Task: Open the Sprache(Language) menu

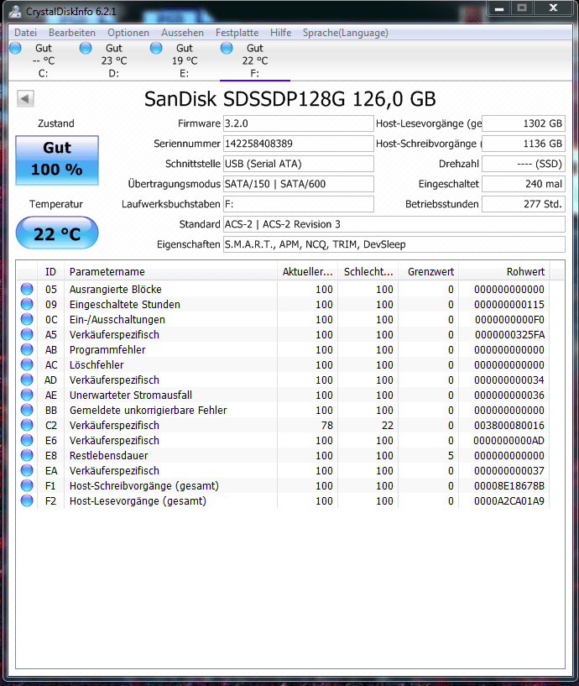Action: pyautogui.click(x=346, y=33)
